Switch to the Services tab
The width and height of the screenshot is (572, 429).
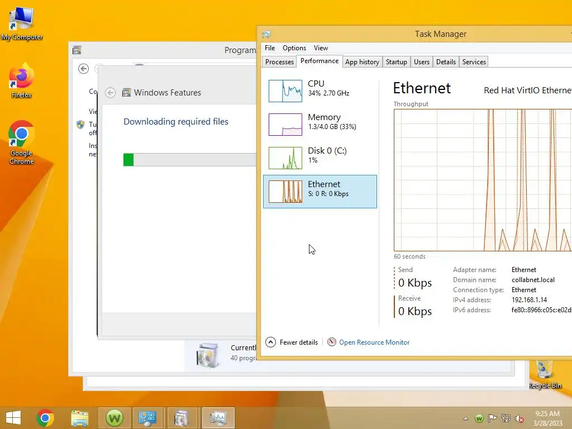click(x=474, y=62)
